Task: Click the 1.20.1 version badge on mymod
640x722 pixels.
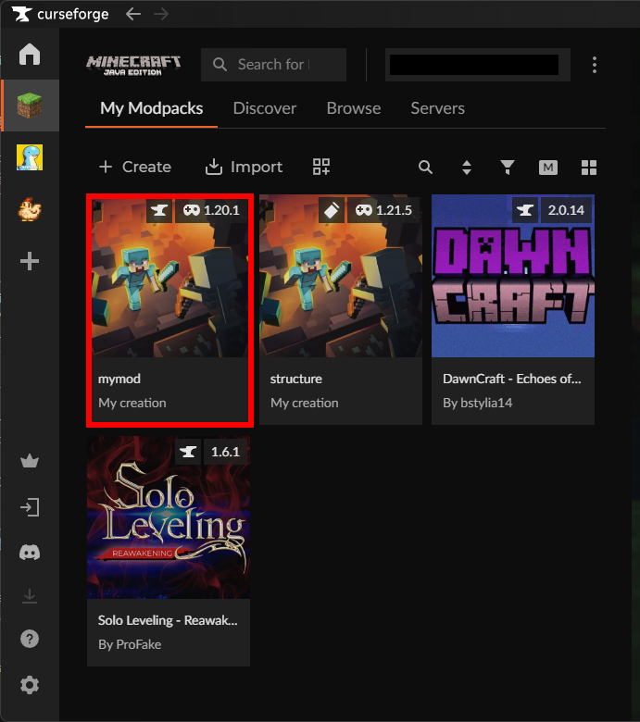Action: click(x=211, y=210)
